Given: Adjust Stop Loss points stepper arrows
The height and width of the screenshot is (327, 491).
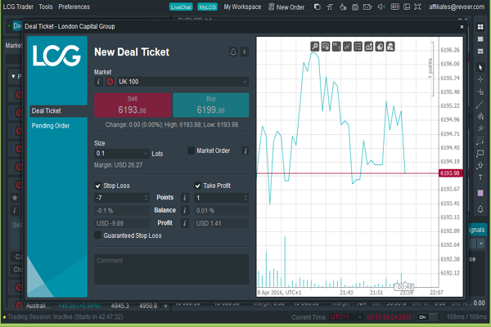Looking at the screenshot, I should coord(146,198).
